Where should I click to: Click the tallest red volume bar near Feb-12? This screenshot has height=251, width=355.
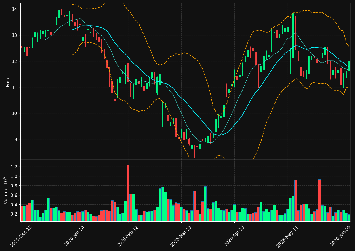coord(128,193)
